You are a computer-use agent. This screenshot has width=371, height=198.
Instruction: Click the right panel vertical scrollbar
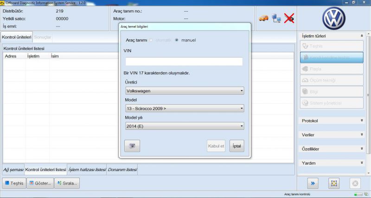[368, 95]
